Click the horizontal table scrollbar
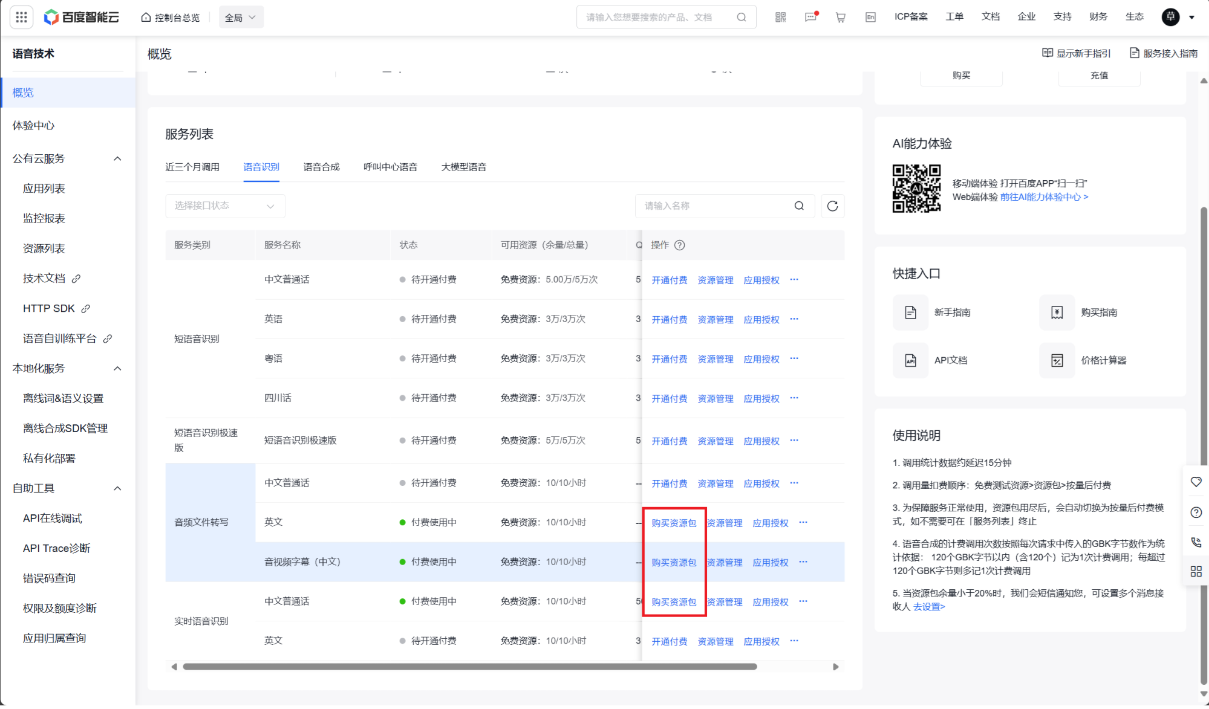Screen dimensions: 1209x709 469,667
